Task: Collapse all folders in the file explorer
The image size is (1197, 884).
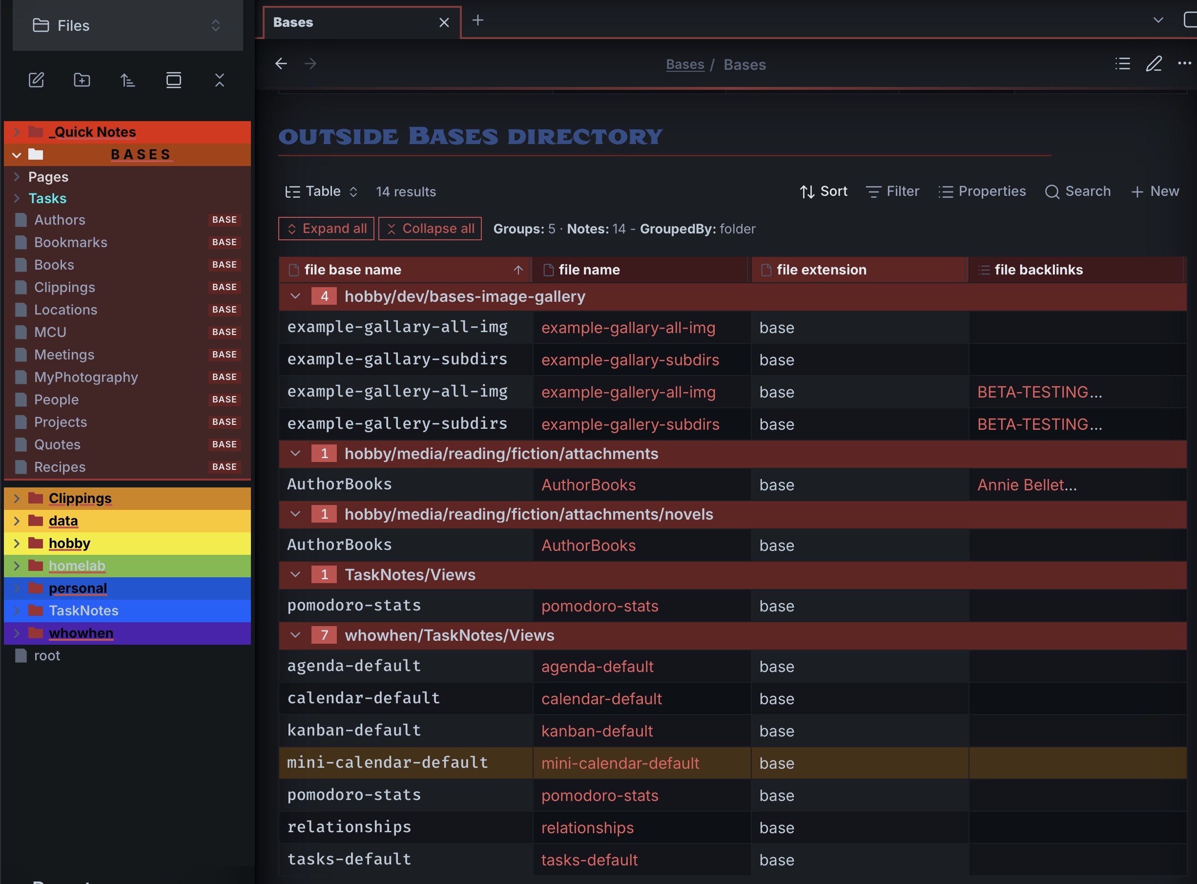Action: pyautogui.click(x=219, y=80)
